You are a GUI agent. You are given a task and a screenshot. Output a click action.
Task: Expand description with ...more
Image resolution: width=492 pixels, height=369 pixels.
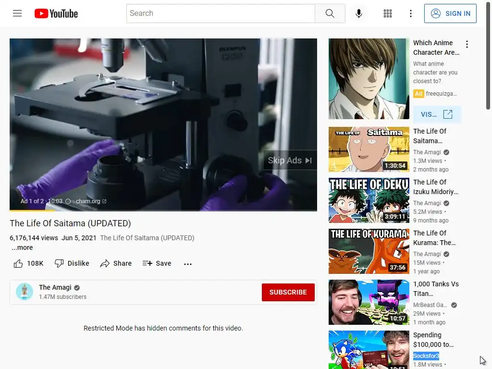coord(22,247)
